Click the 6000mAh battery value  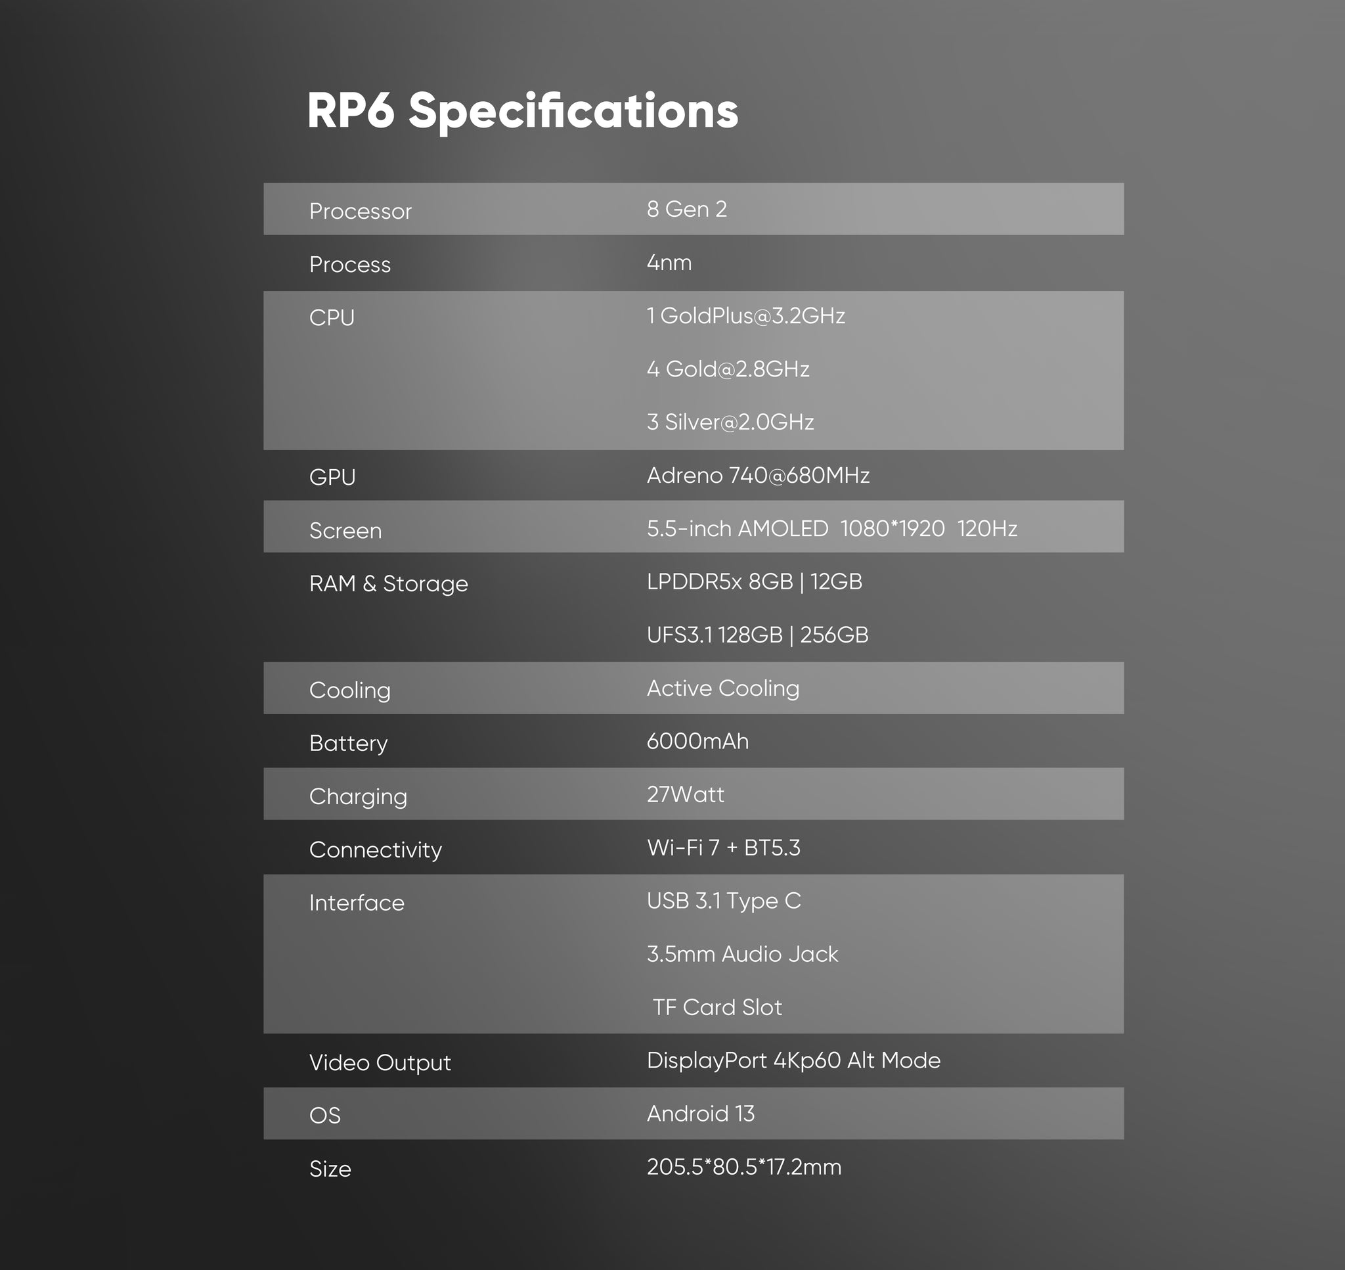[697, 741]
